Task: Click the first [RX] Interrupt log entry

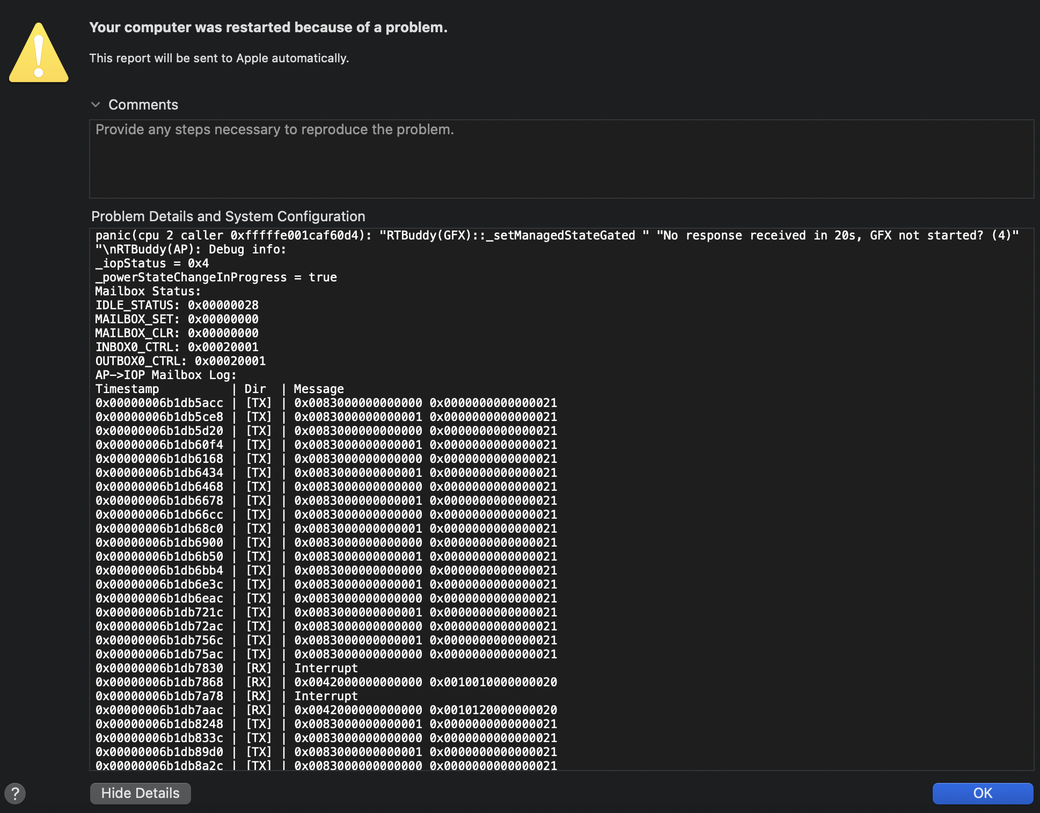Action: tap(325, 668)
